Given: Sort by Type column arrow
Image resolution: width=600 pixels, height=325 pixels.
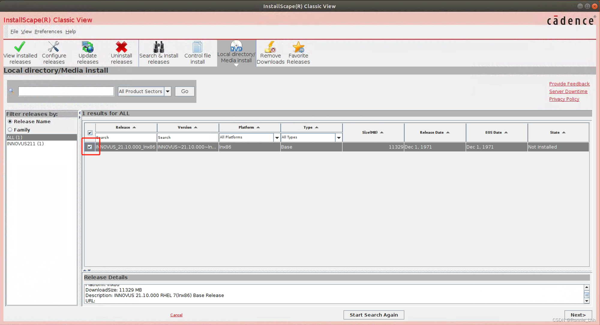Looking at the screenshot, I should click(316, 127).
